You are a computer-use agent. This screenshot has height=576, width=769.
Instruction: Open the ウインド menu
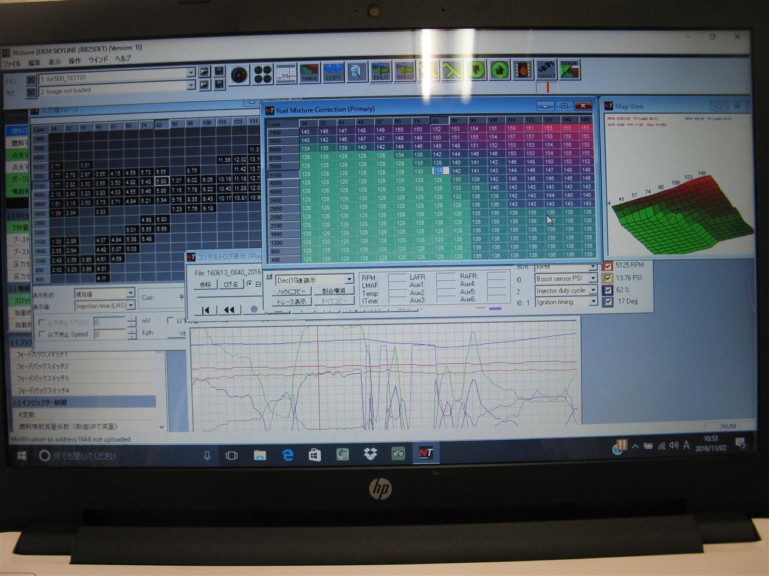click(98, 60)
